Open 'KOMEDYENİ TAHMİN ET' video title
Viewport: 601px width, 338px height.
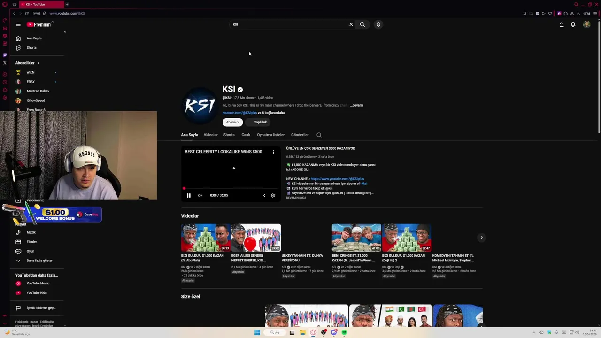pos(453,258)
